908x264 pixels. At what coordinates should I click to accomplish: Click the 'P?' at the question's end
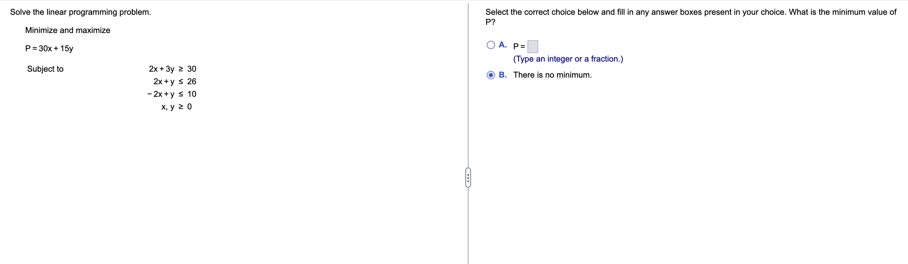coord(490,22)
